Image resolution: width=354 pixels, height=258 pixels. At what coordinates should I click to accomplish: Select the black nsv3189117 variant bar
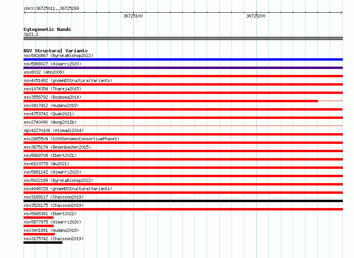point(183,201)
